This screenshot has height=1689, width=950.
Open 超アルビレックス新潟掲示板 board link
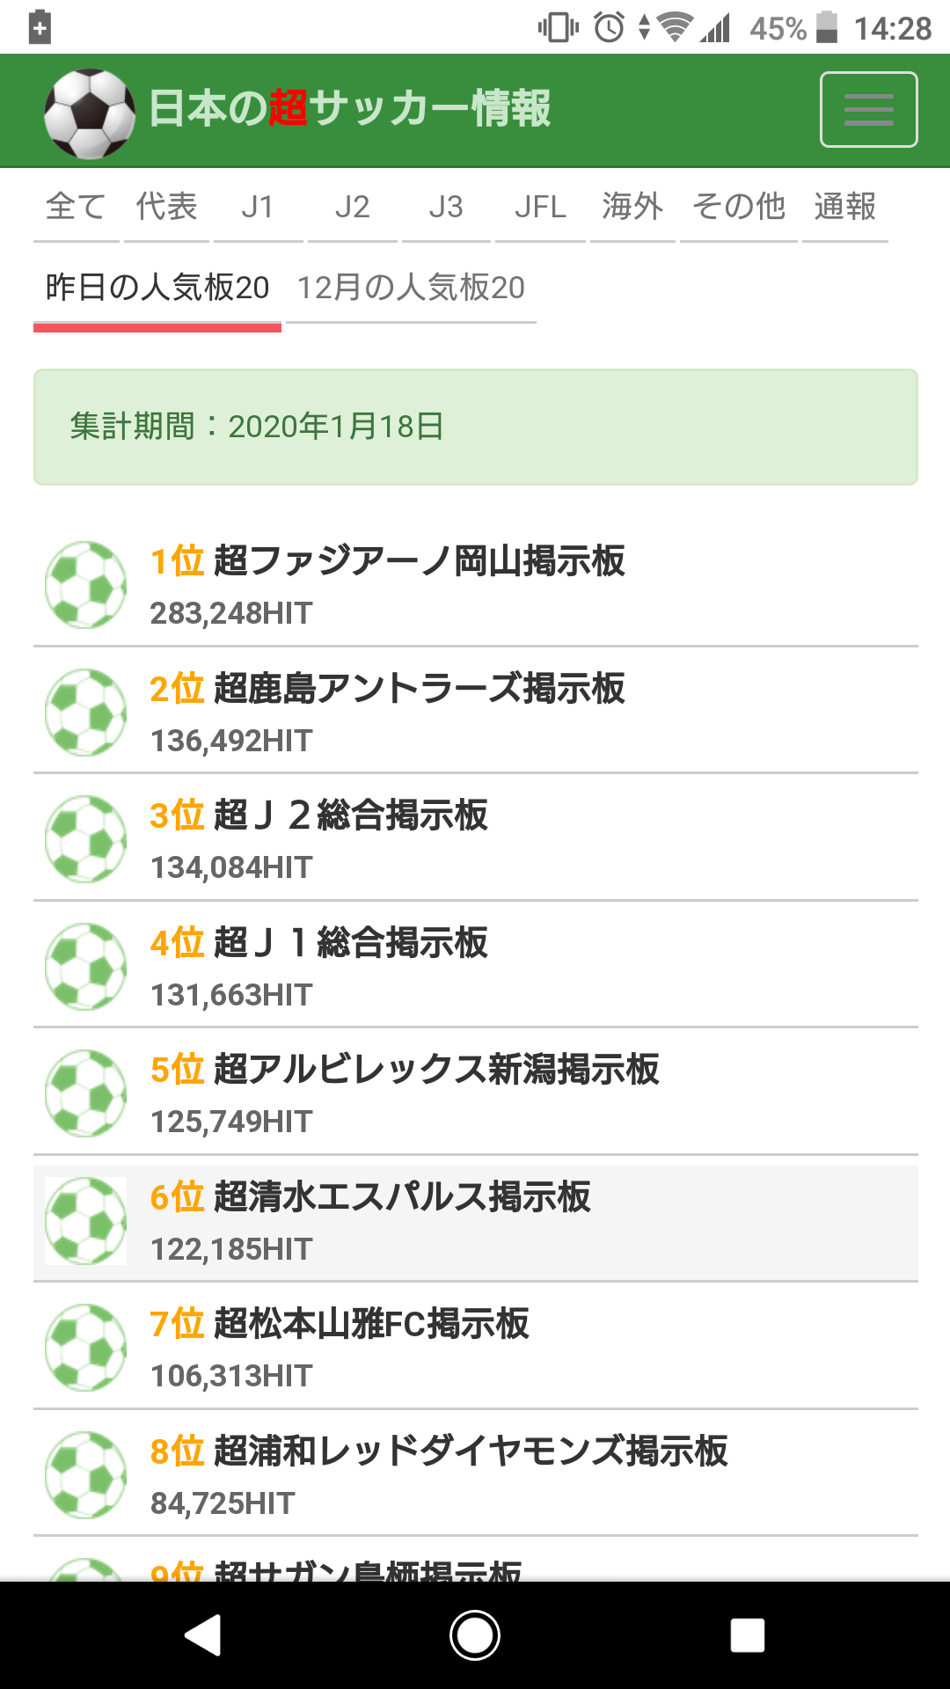pos(436,1070)
